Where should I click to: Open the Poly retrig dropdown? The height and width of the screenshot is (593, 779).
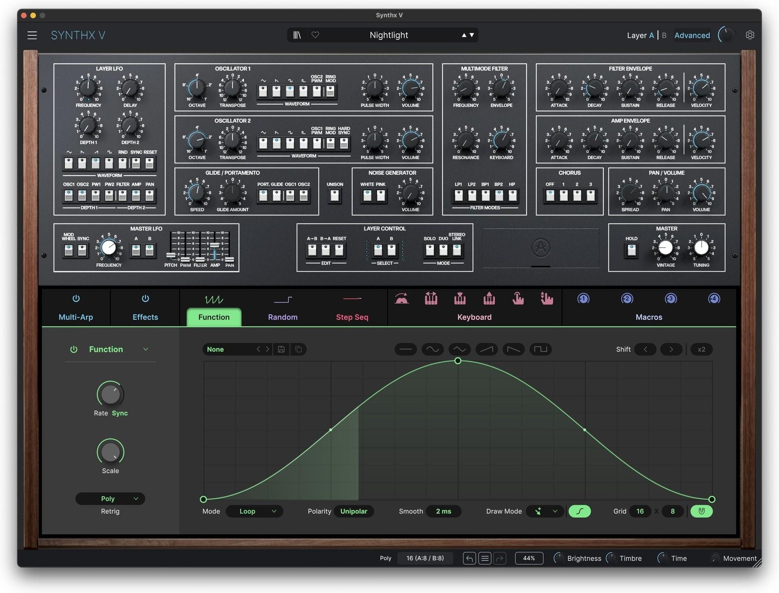(110, 499)
